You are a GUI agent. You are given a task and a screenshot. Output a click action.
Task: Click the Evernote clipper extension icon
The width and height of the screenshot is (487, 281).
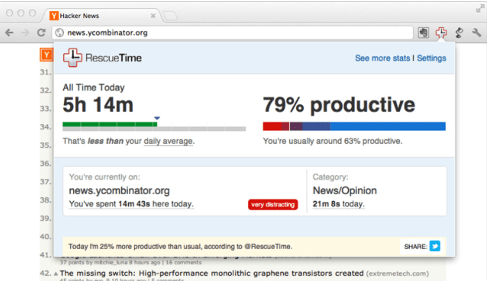tap(423, 33)
